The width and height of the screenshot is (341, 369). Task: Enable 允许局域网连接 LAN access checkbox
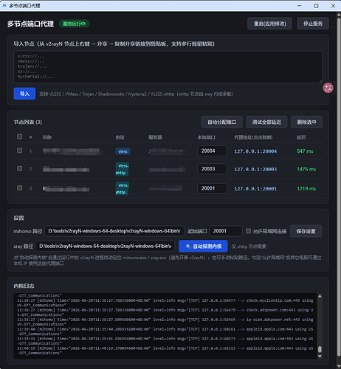(249, 231)
